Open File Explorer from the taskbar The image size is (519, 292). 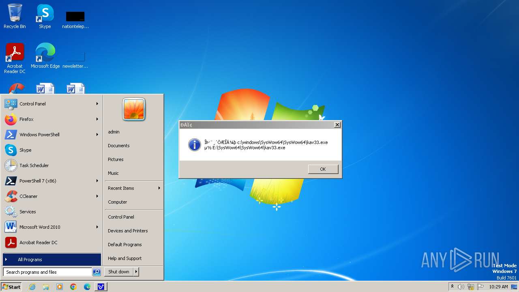(46, 287)
